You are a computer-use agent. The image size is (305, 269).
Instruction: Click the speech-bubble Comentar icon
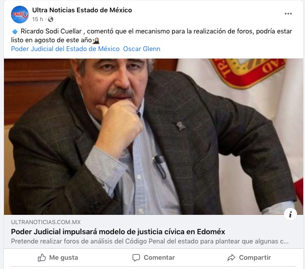click(x=136, y=258)
